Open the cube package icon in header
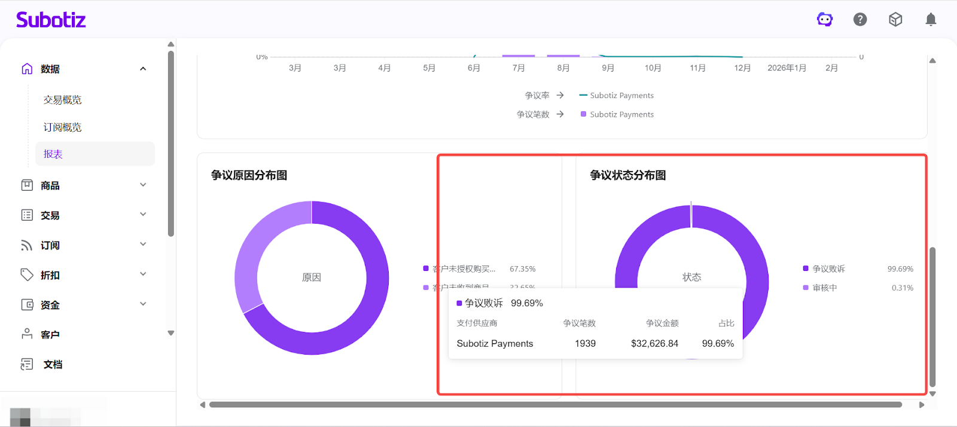Screen dimensions: 957x427 (x=895, y=20)
